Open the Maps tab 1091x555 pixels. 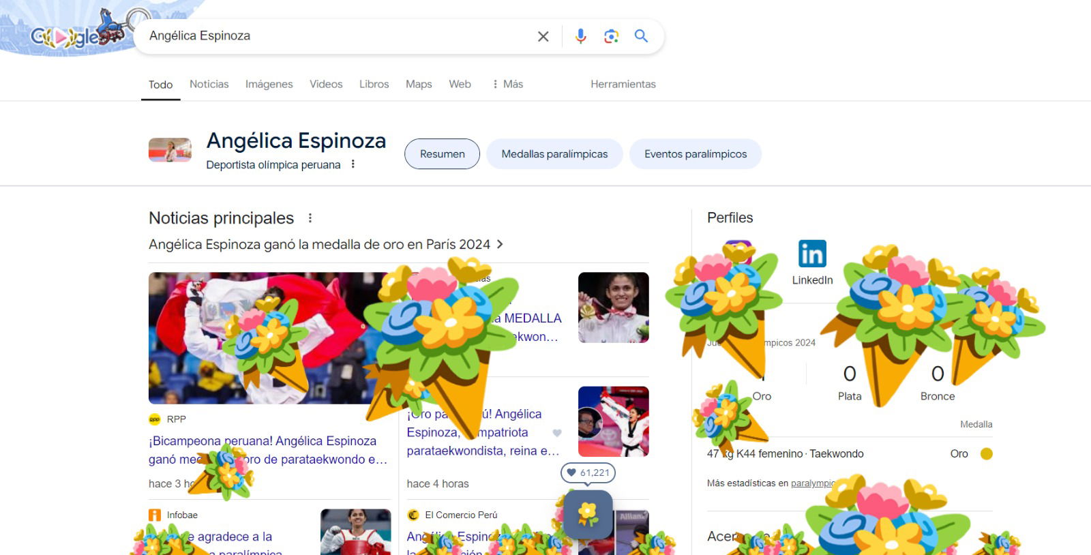pos(419,84)
